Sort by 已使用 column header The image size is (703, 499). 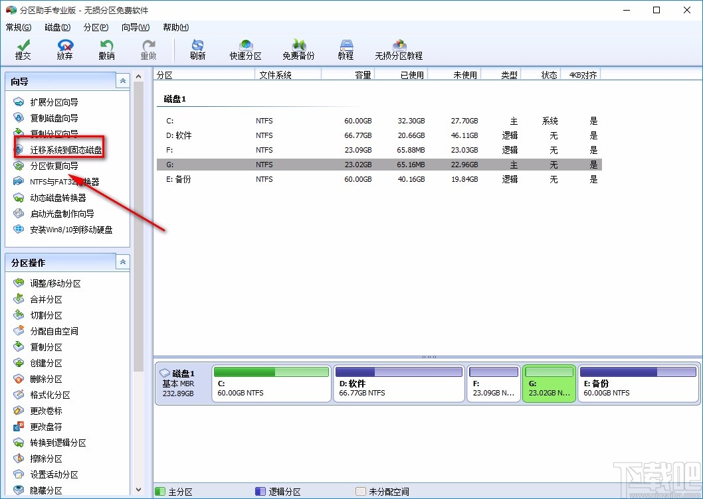pyautogui.click(x=401, y=75)
